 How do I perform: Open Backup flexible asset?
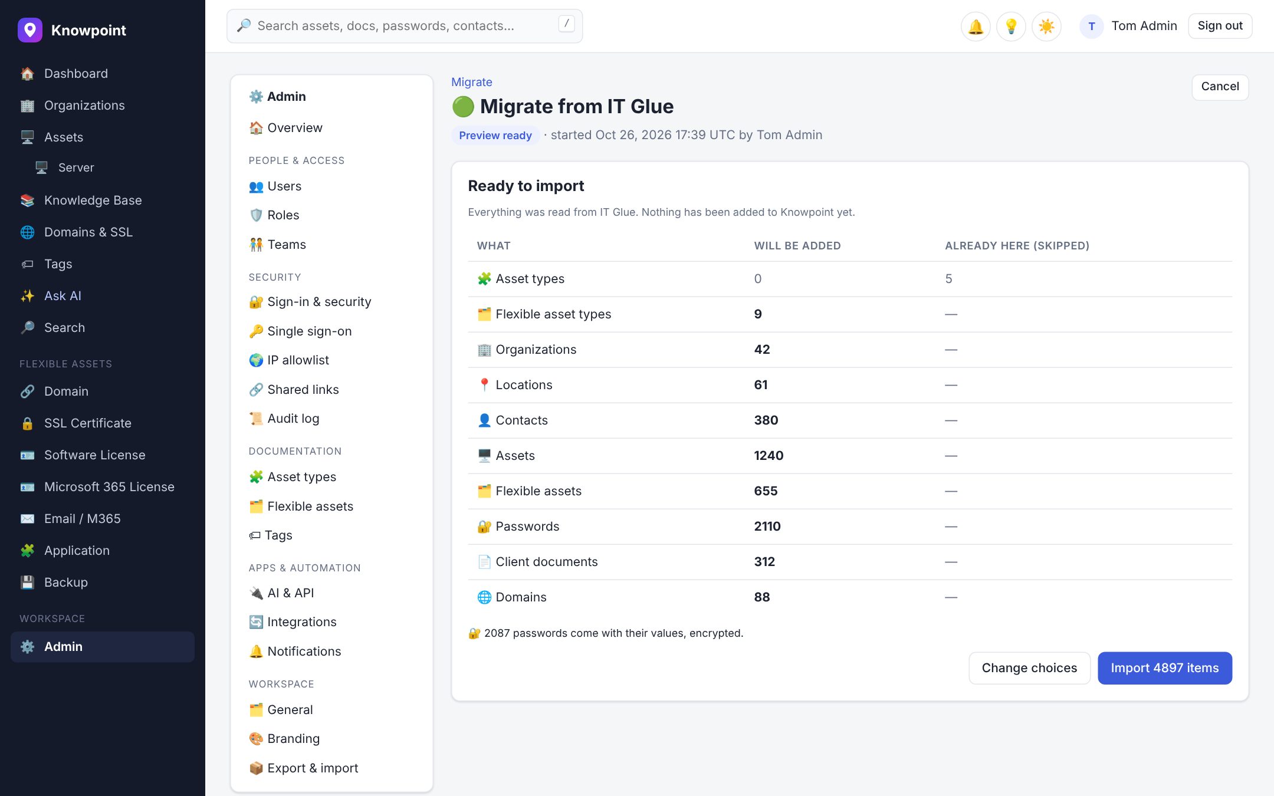[x=103, y=583]
